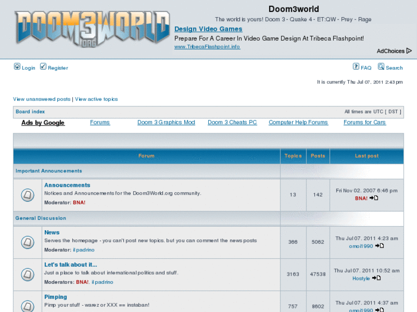
Task: Click post count 142 in Announcements row
Action: click(318, 195)
